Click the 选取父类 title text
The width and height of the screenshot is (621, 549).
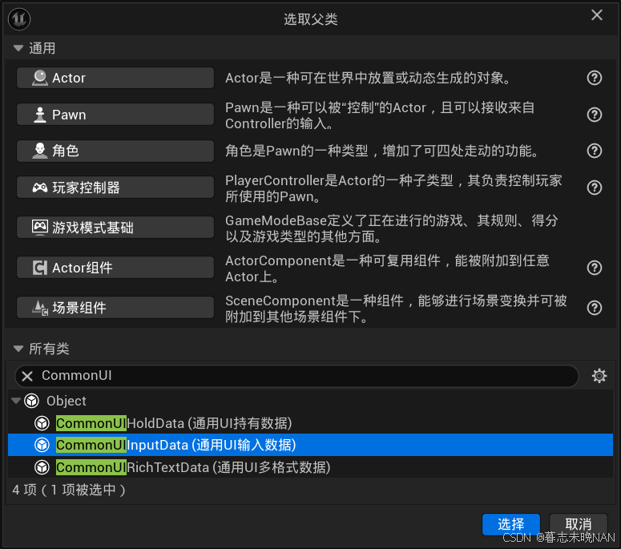[311, 19]
